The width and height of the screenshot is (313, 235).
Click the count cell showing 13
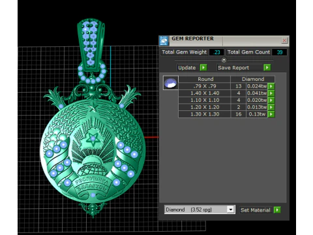239,86
